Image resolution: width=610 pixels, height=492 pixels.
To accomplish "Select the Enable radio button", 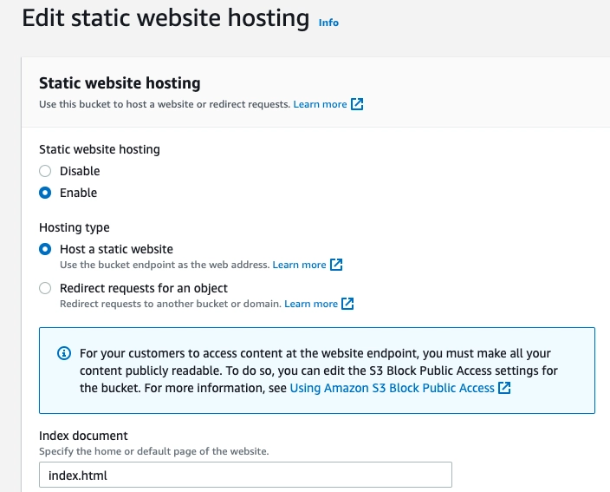I will pyautogui.click(x=45, y=193).
